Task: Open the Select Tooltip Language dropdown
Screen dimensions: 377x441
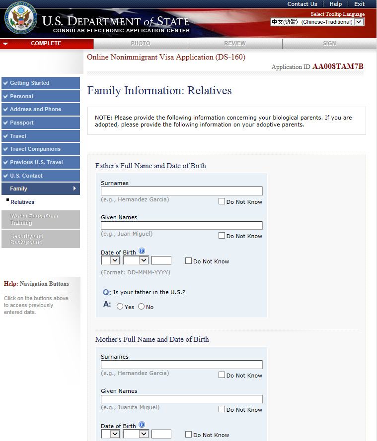Action: coord(317,22)
